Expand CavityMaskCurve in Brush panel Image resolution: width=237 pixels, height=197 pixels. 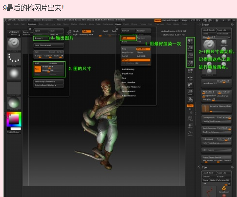coord(216,122)
